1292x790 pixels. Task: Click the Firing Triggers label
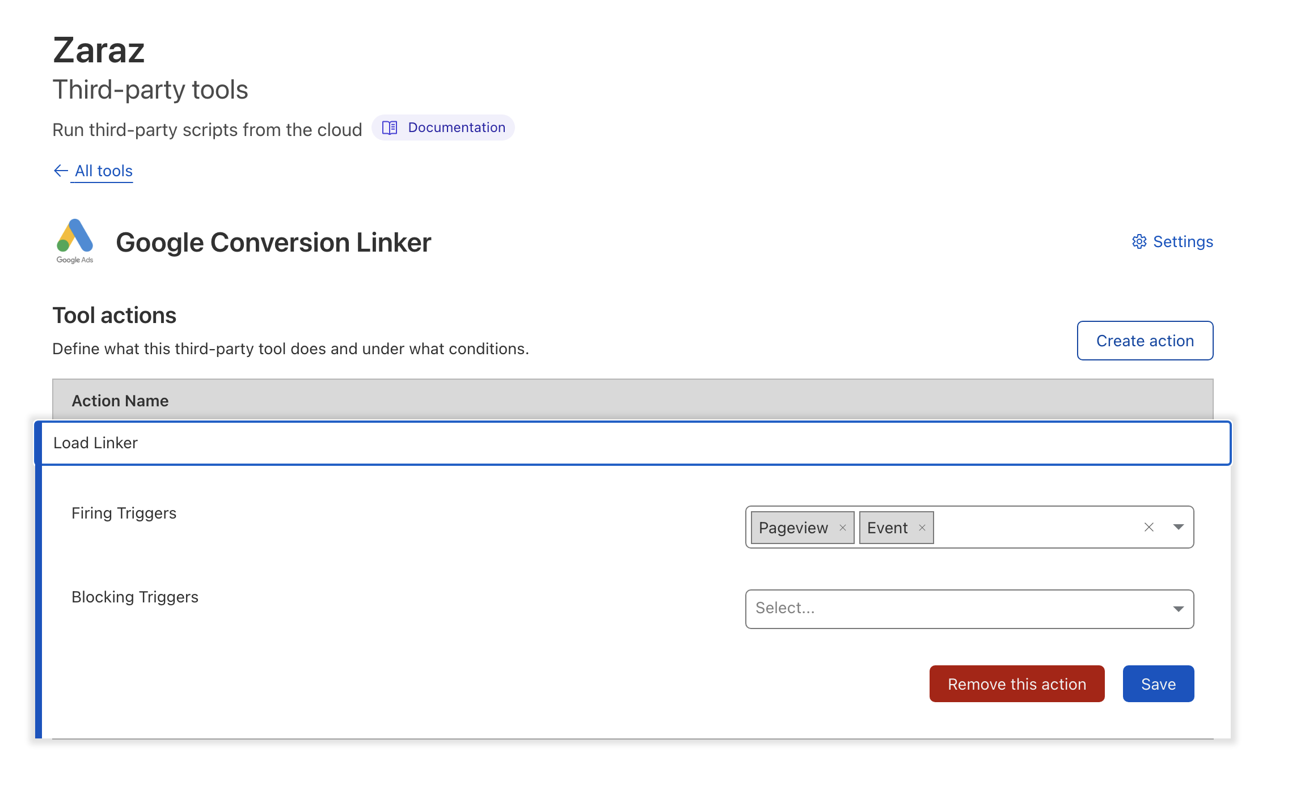(124, 513)
